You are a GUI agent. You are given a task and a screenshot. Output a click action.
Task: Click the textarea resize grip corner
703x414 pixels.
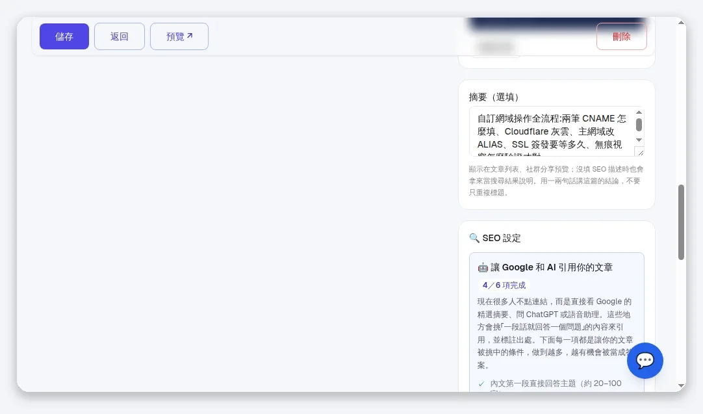[x=640, y=152]
